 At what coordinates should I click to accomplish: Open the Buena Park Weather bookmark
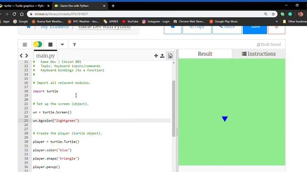point(47,21)
